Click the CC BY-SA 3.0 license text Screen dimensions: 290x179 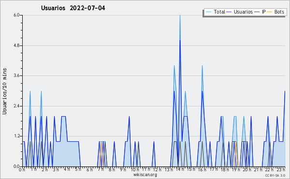pos(275,175)
